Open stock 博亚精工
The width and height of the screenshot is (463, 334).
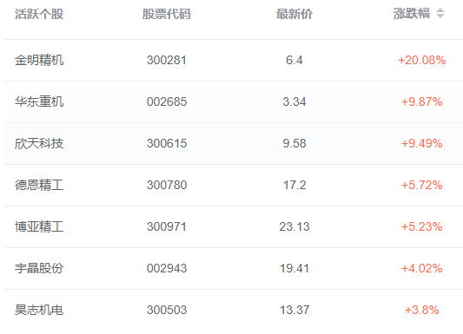[39, 226]
